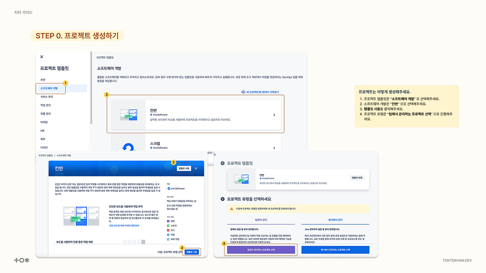Click the 팀에서 관리 column heading
The image size is (486, 273).
pos(261,220)
